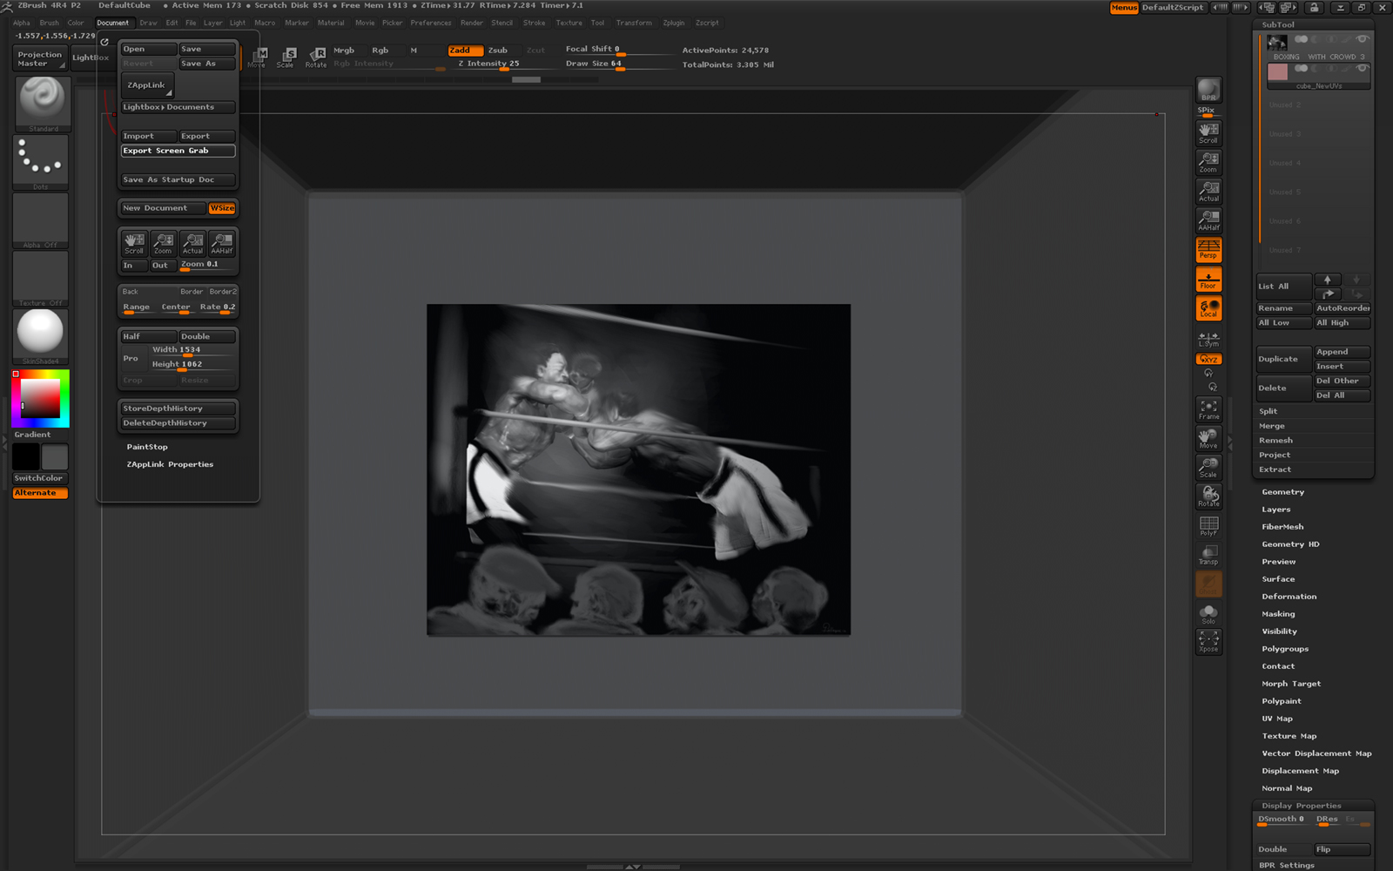Viewport: 1393px width, 871px height.
Task: Adjust the Draw Size slider
Action: tap(618, 64)
